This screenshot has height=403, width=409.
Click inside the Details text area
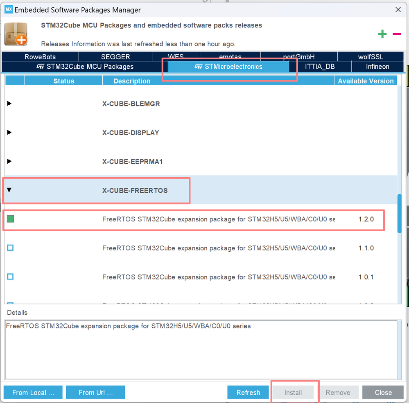201,349
